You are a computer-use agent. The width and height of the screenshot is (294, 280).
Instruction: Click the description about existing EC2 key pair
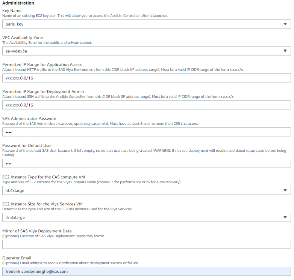point(85,16)
